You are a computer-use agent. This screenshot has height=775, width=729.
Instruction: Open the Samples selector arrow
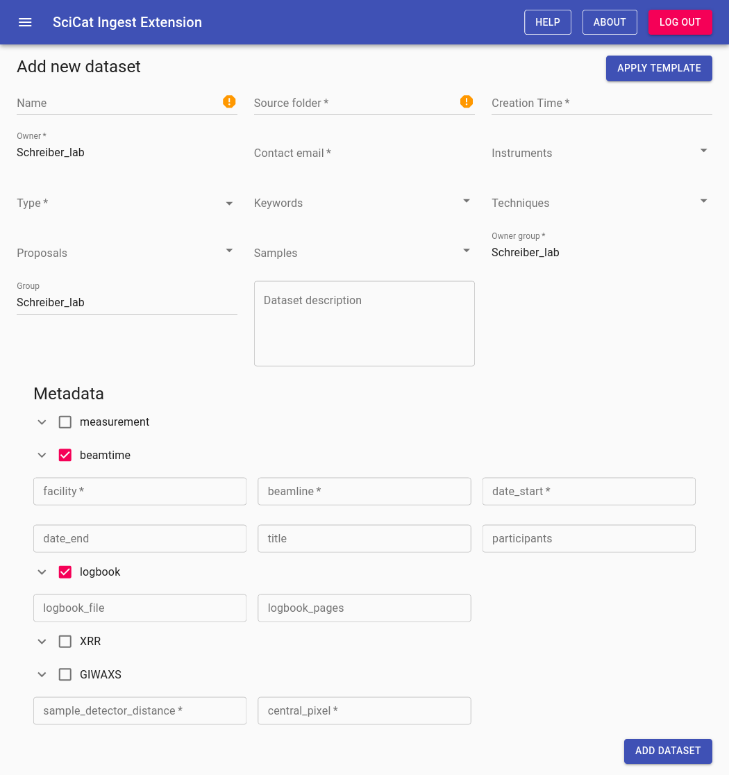tap(466, 251)
